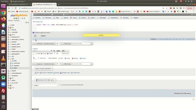196x110 pixels.
Task: Click Copy to clipboard link
Action: pyautogui.click(x=47, y=73)
